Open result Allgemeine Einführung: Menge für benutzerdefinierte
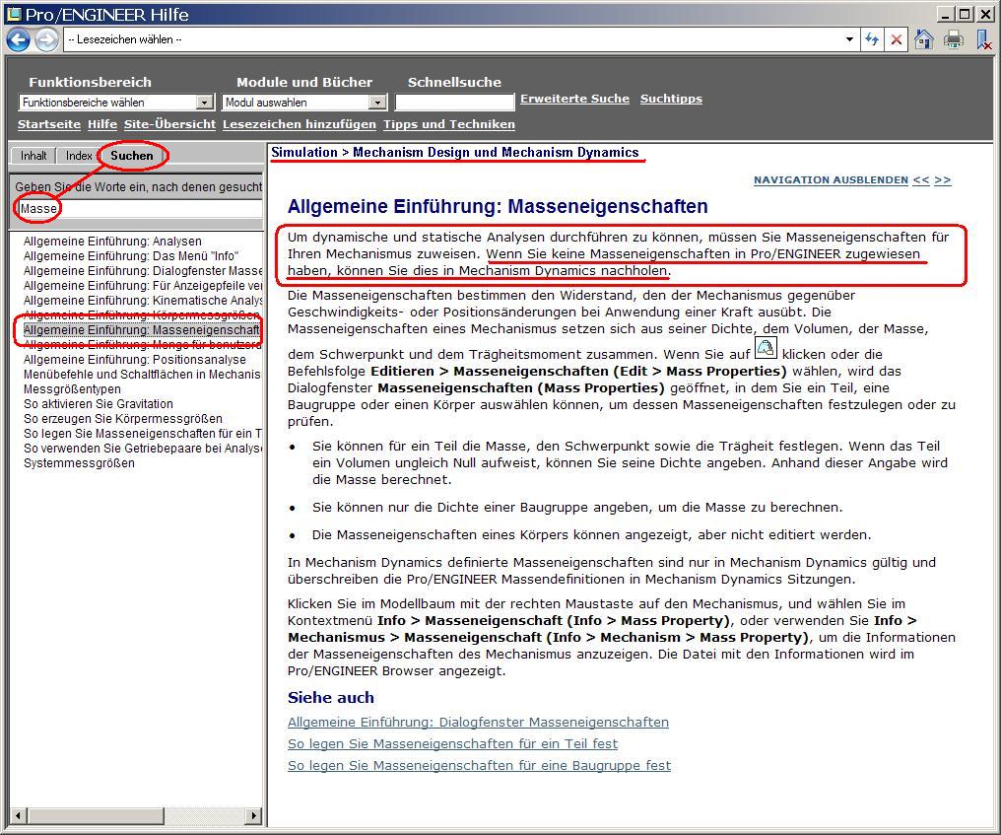 (x=142, y=344)
